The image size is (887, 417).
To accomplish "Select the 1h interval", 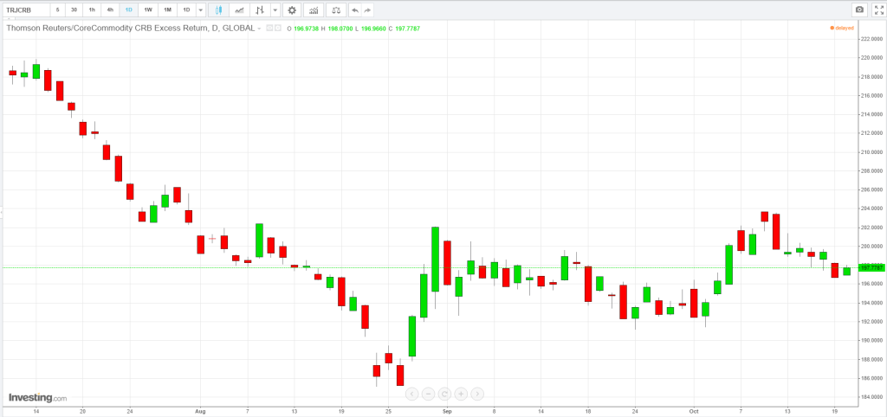I will [92, 10].
